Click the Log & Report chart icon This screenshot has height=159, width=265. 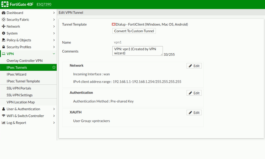click(x=3, y=123)
